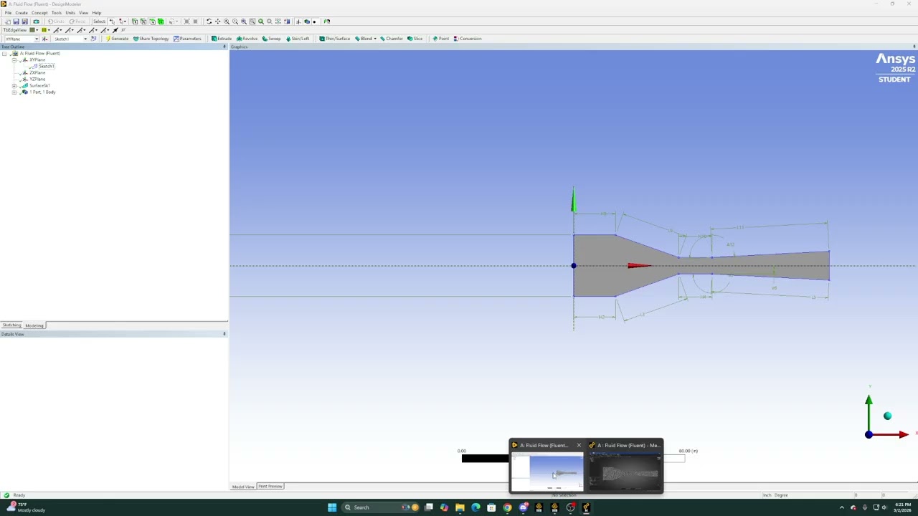Image resolution: width=918 pixels, height=516 pixels.
Task: Open File Explorer from the taskbar
Action: [460, 507]
